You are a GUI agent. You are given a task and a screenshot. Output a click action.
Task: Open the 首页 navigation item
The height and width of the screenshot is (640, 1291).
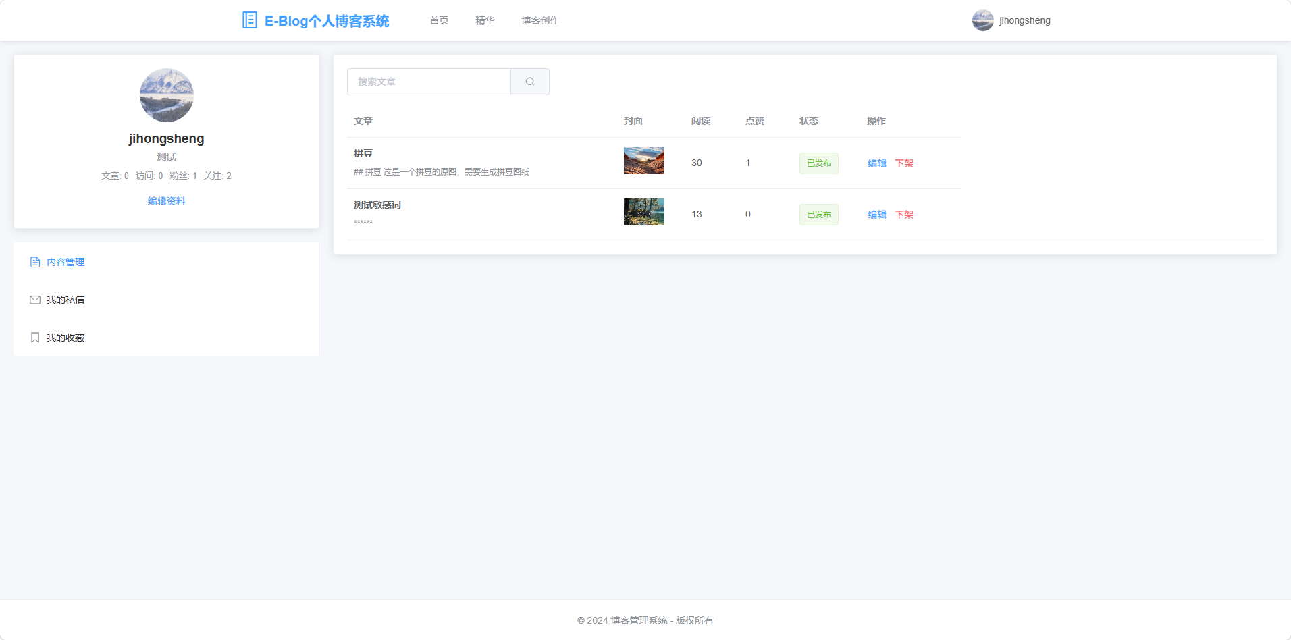point(439,20)
